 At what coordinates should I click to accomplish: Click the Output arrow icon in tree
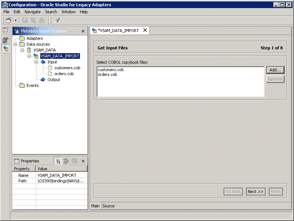[43, 80]
